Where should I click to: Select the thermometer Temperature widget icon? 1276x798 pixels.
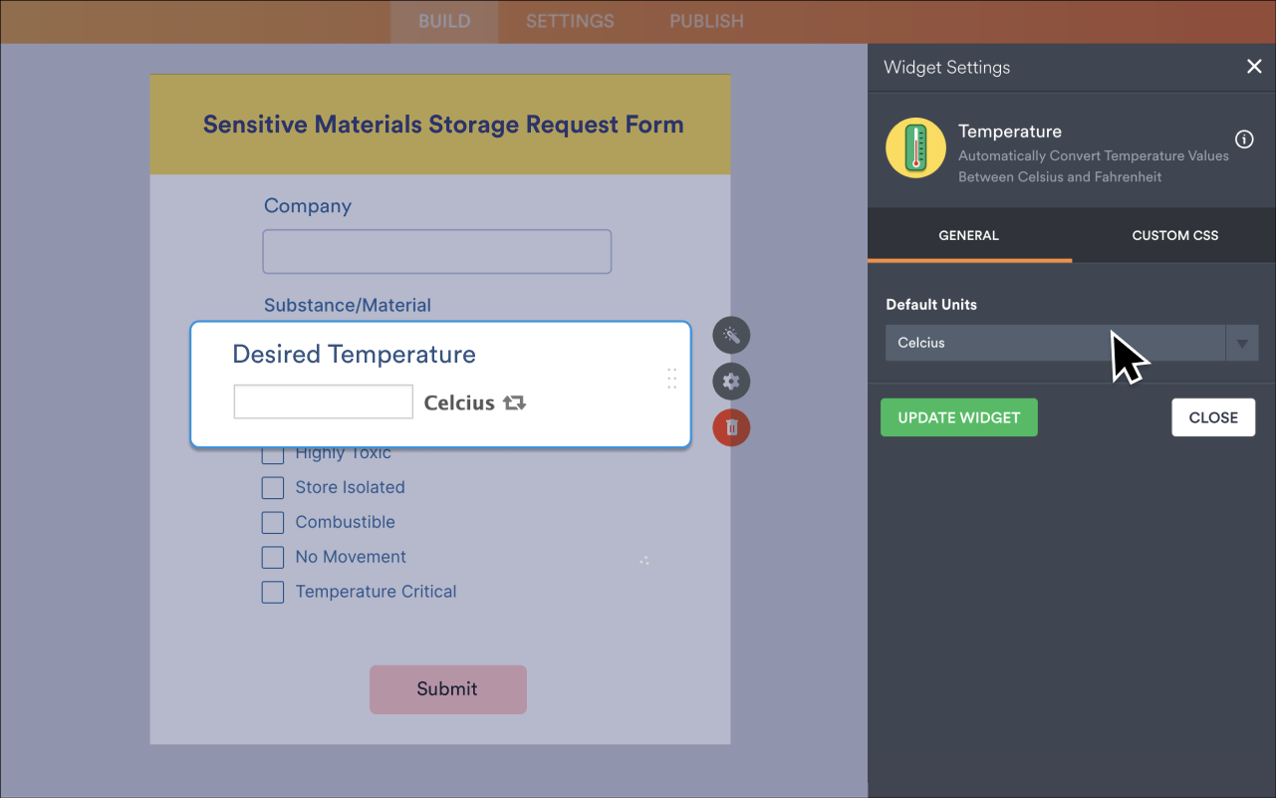(915, 147)
